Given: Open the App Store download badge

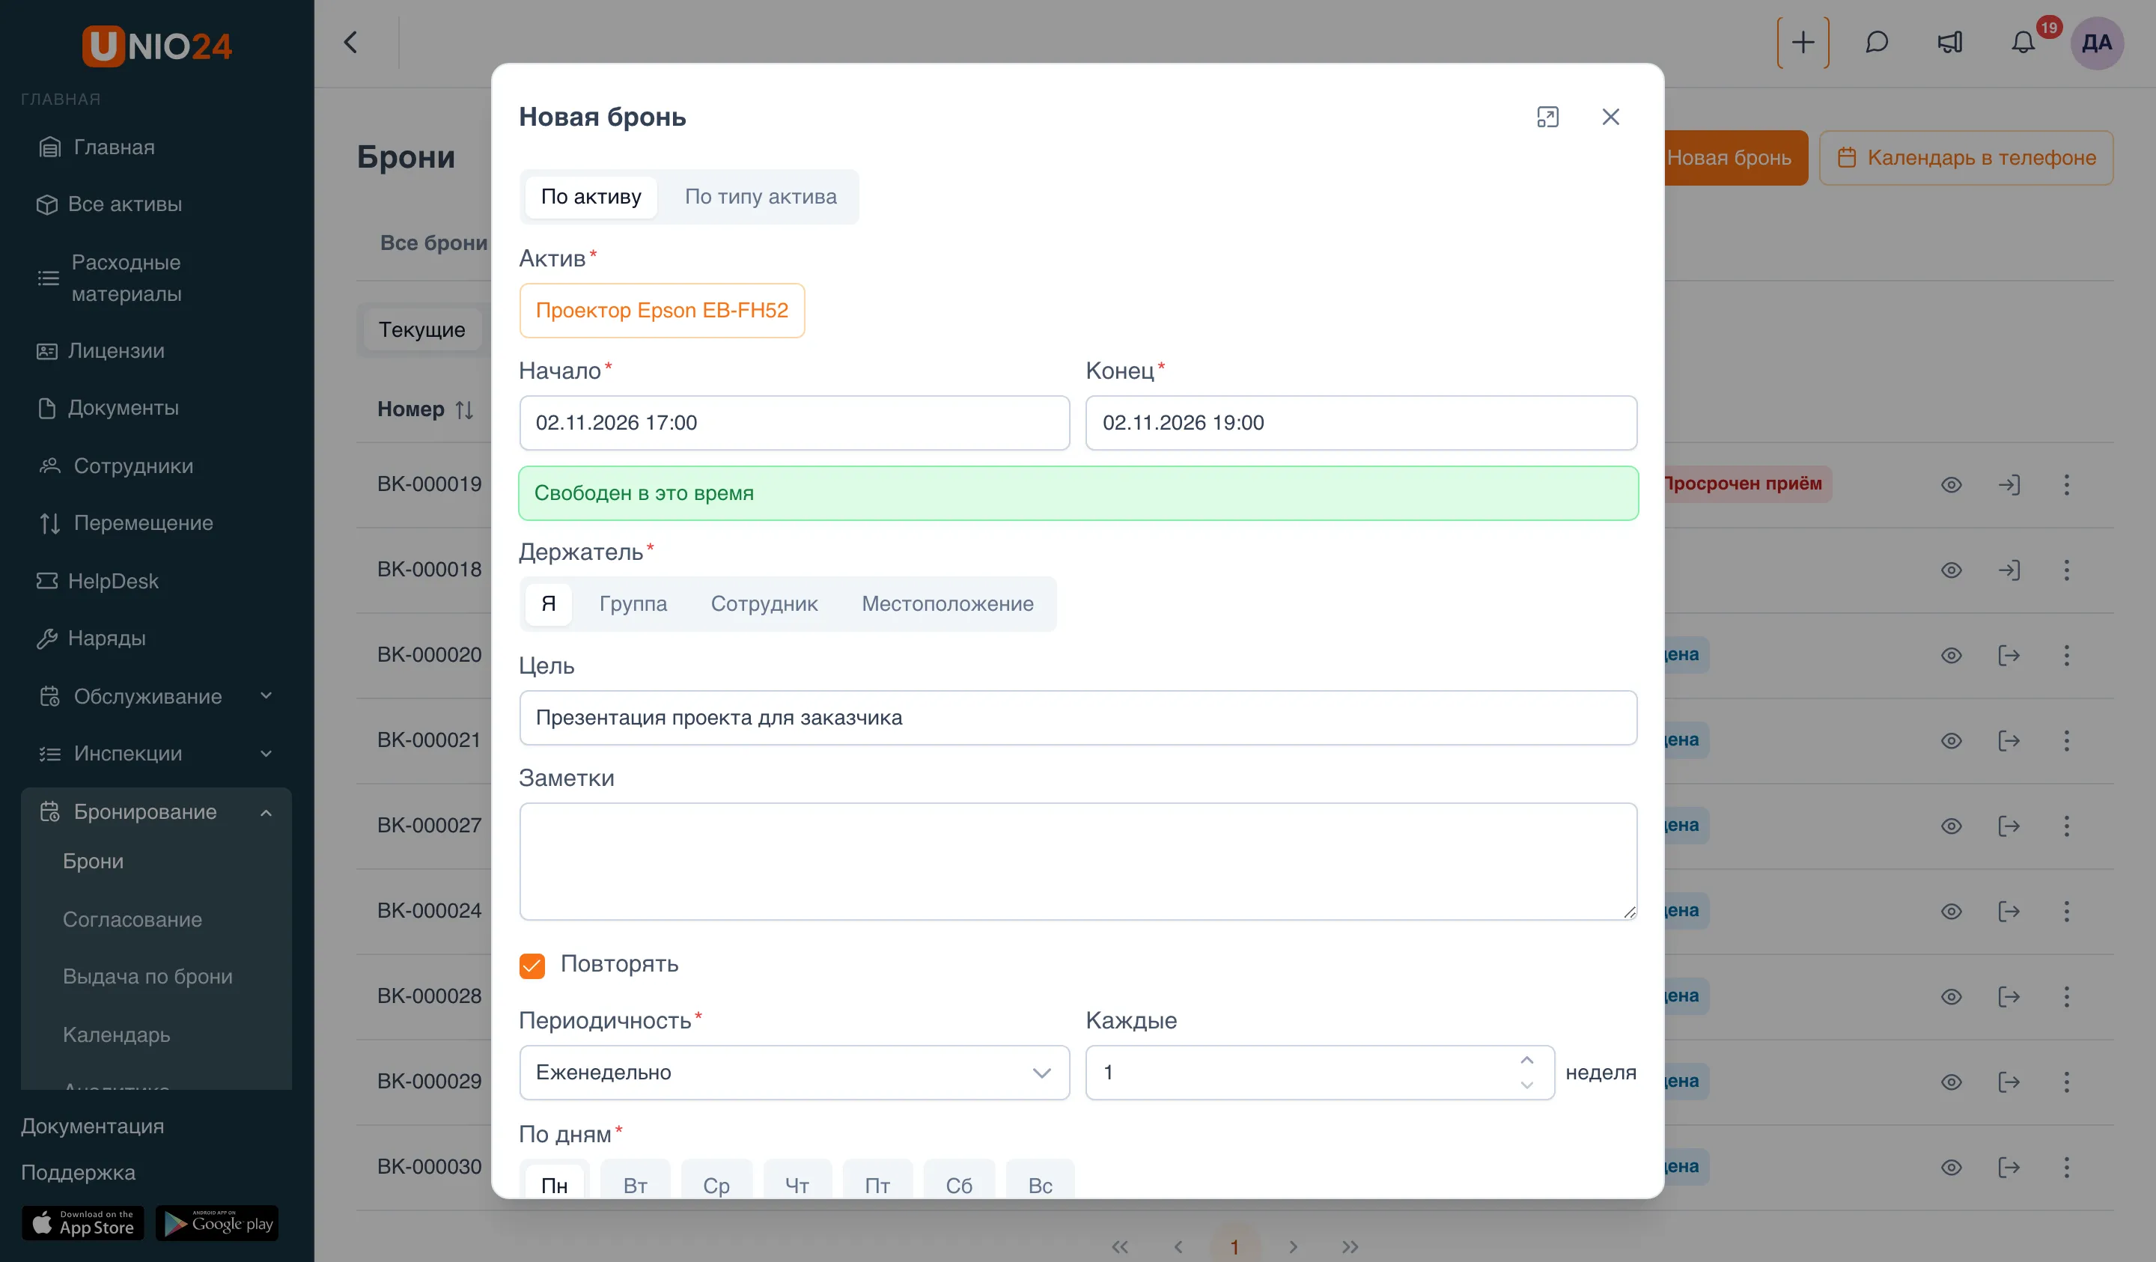Looking at the screenshot, I should click(x=83, y=1224).
